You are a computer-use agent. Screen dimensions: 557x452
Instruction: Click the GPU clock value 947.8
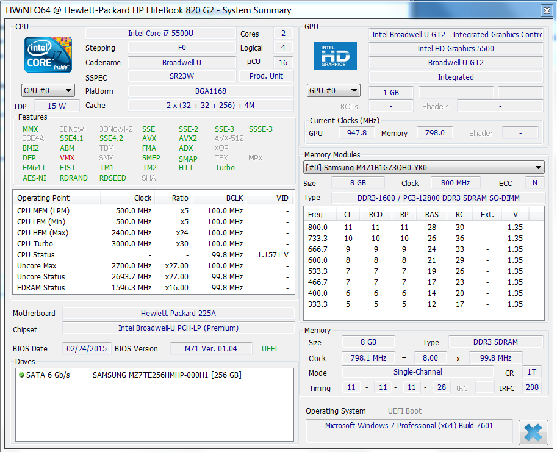(x=357, y=133)
